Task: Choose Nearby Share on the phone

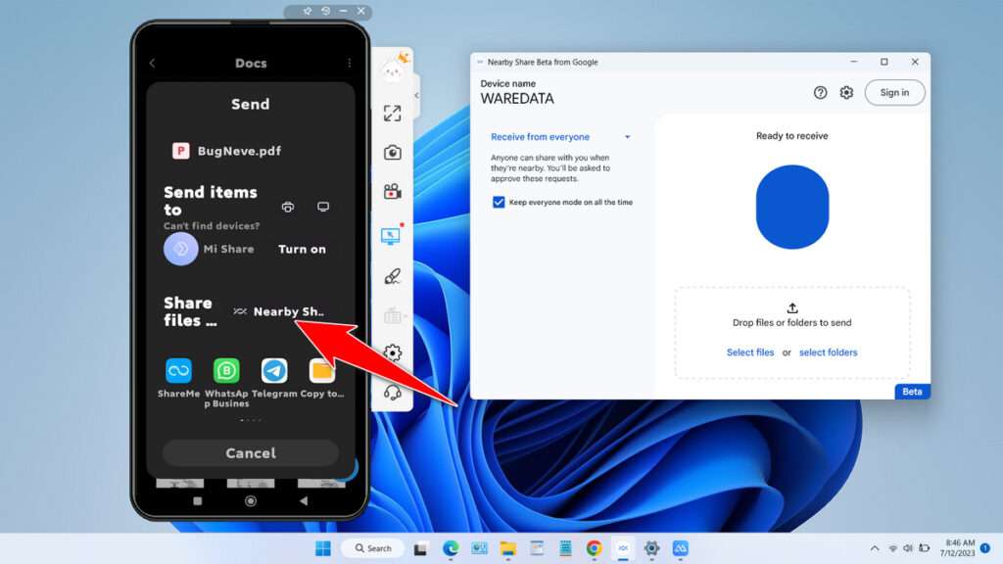Action: tap(279, 311)
